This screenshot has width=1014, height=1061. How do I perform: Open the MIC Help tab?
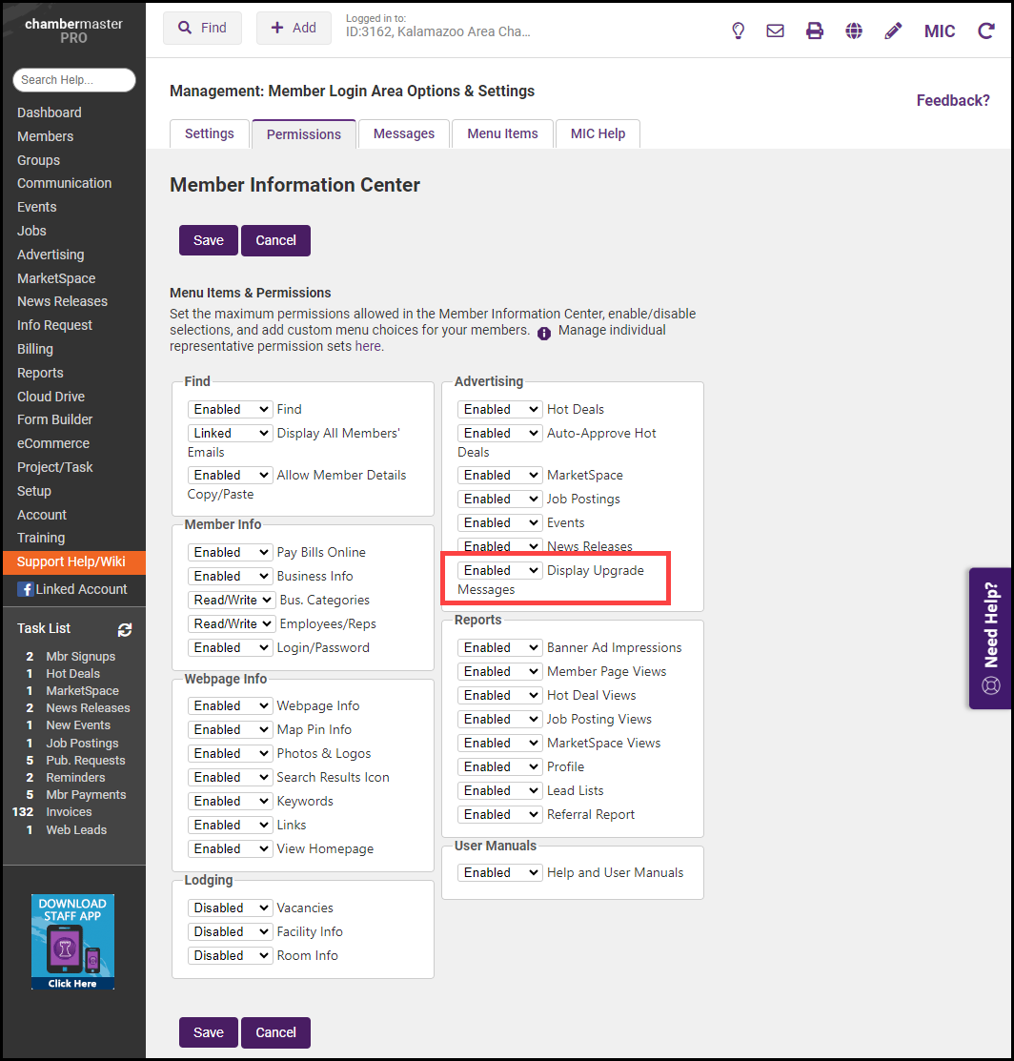pos(598,133)
